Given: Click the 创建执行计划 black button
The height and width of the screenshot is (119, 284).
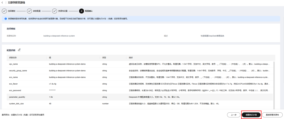Looking at the screenshot, I should [x=251, y=115].
